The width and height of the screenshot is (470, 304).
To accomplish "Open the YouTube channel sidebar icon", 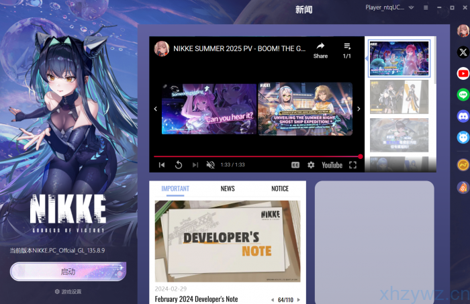I will tap(463, 73).
